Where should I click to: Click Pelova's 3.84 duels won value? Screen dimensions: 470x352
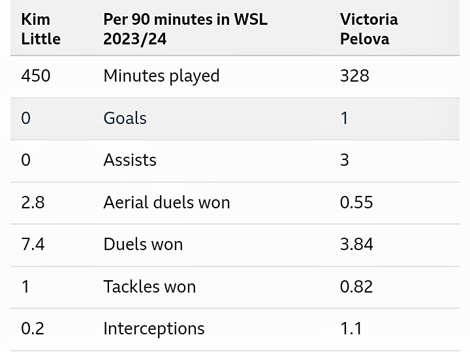(x=356, y=244)
